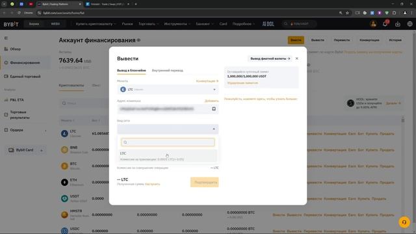
Task: Collapse the sidebar with hamburger icon
Action: 6,38
